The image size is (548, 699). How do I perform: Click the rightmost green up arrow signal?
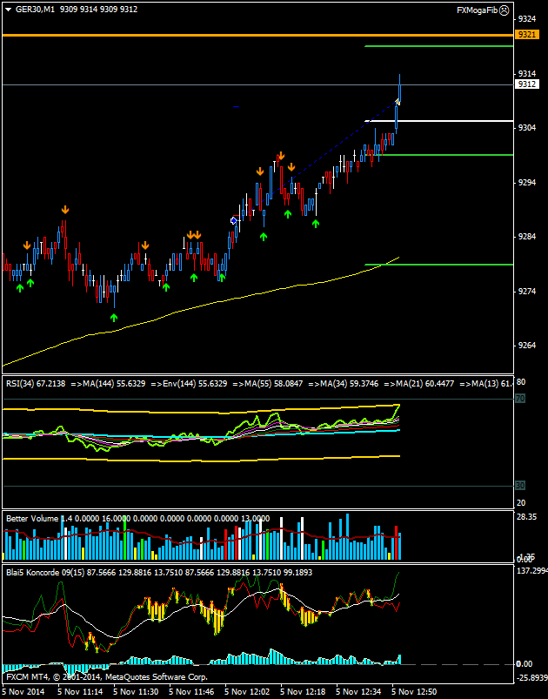click(317, 224)
